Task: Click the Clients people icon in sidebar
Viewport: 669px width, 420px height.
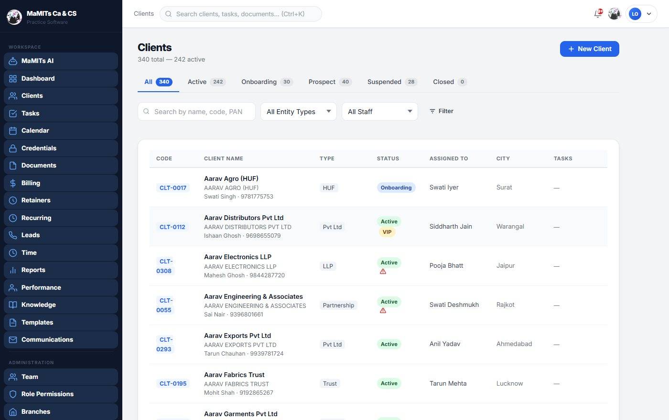Action: (x=13, y=96)
